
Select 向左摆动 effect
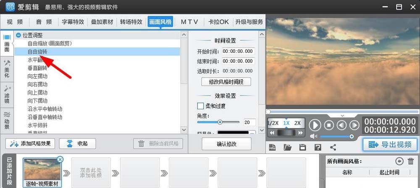tap(37, 76)
